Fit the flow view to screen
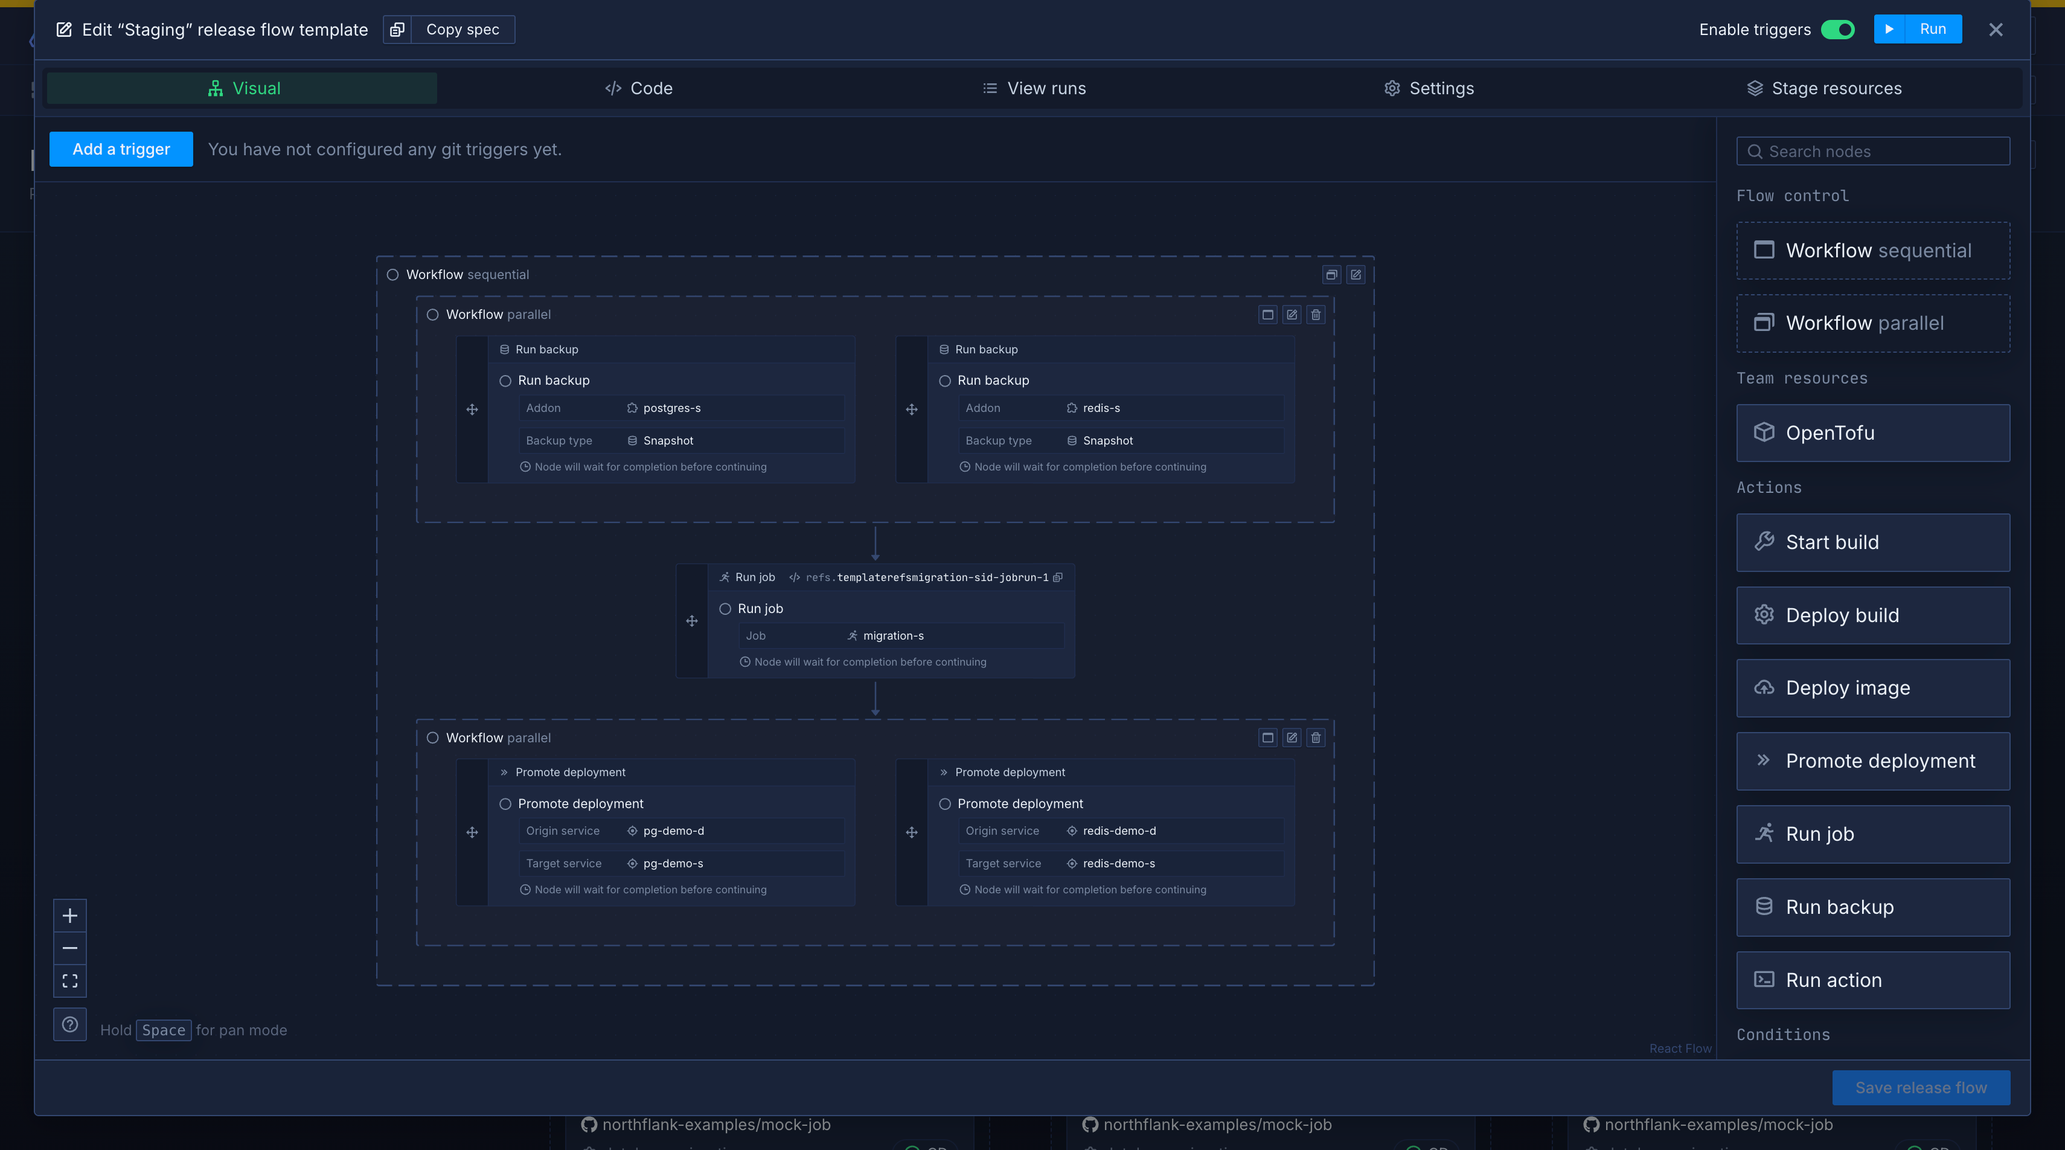 tap(70, 981)
